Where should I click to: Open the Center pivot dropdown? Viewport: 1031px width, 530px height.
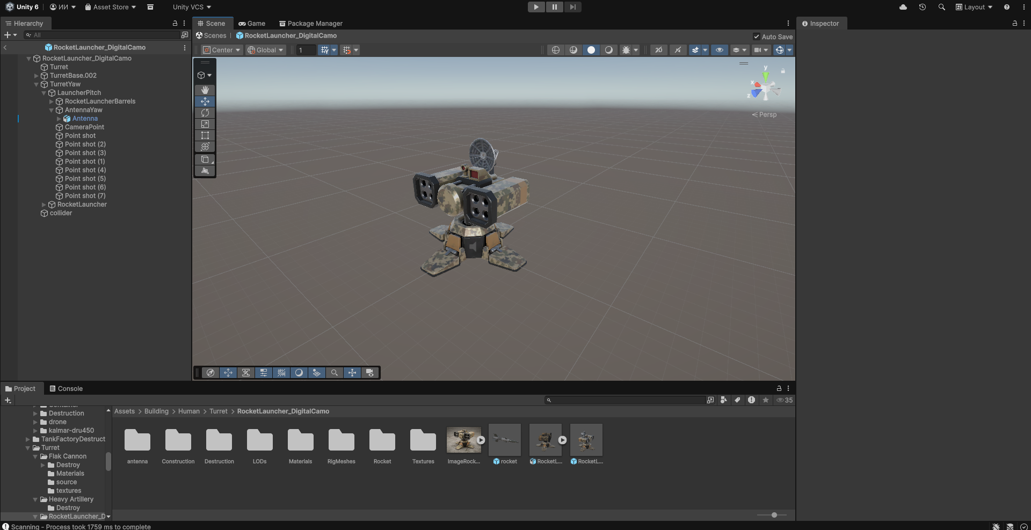pos(221,50)
